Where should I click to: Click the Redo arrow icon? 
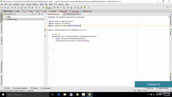coord(15,8)
